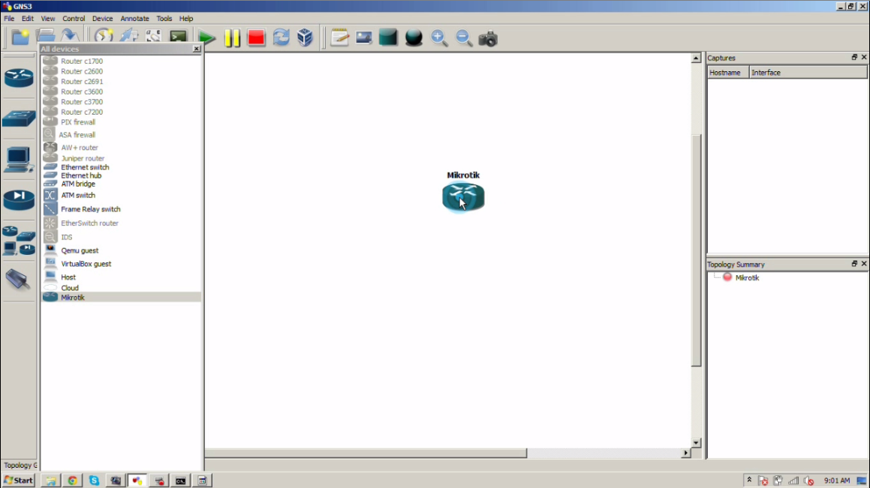Screen dimensions: 870x488
Task: Open the Windows Start menu
Action: point(18,481)
